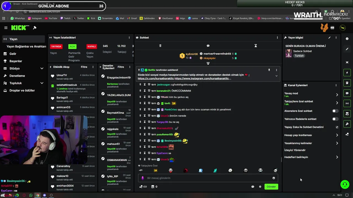Open YouTube bookmark in bookmarks bar
Viewport: 353px width, 198px height.
50,18
